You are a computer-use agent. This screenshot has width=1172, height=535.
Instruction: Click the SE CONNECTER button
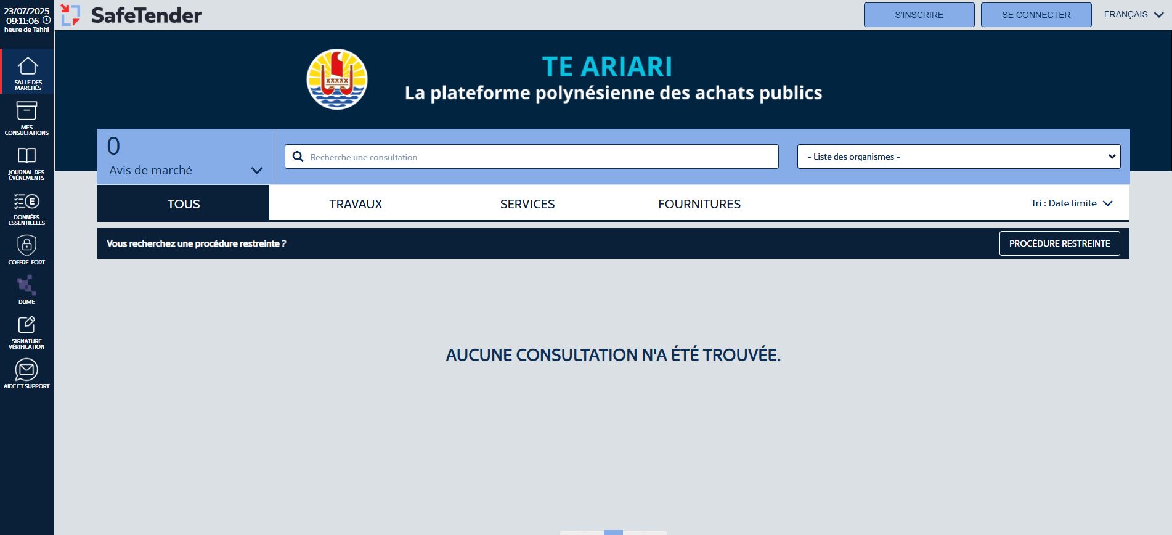[x=1036, y=15]
